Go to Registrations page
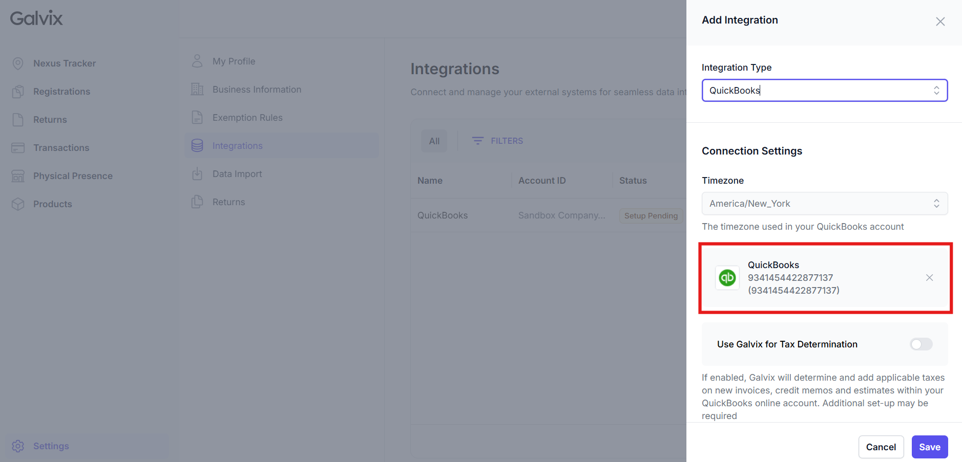The height and width of the screenshot is (462, 962). click(61, 92)
